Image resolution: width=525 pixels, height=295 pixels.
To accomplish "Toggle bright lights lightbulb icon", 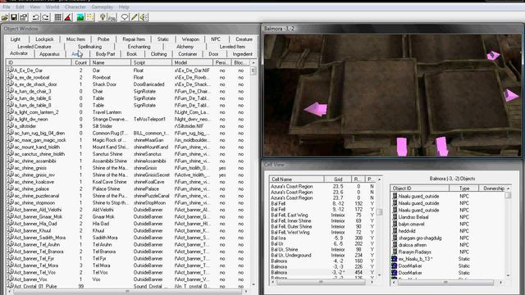I will 103,17.
